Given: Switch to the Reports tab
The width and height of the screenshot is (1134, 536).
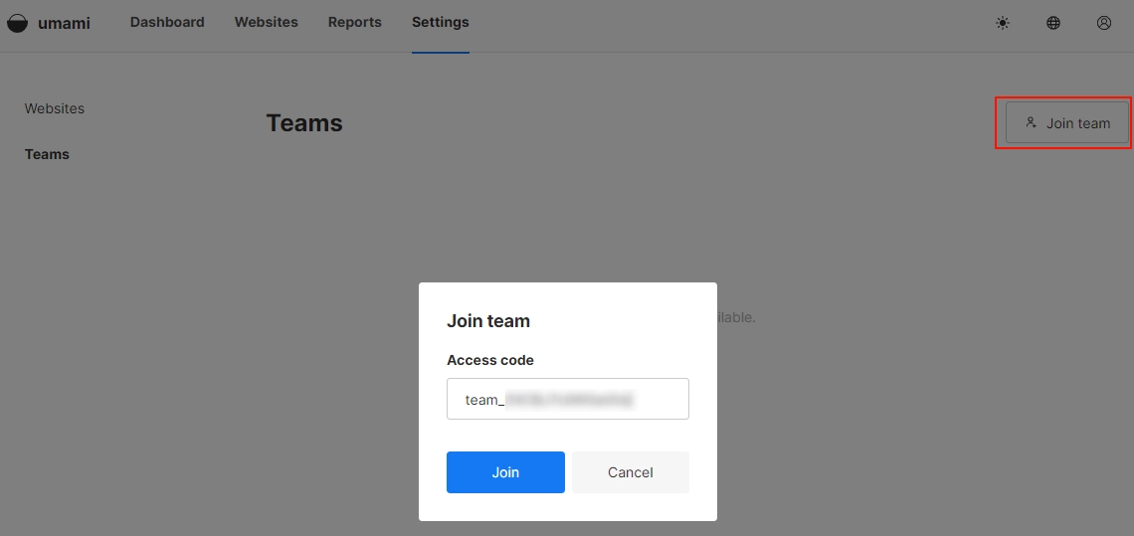Looking at the screenshot, I should pos(355,22).
